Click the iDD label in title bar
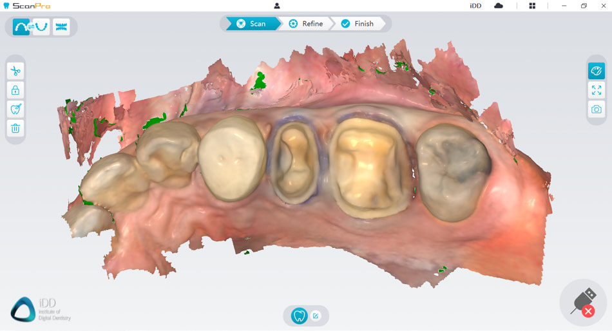The width and height of the screenshot is (612, 331). click(475, 6)
